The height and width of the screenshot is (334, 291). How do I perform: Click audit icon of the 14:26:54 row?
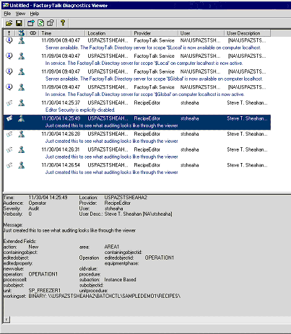click(9, 165)
